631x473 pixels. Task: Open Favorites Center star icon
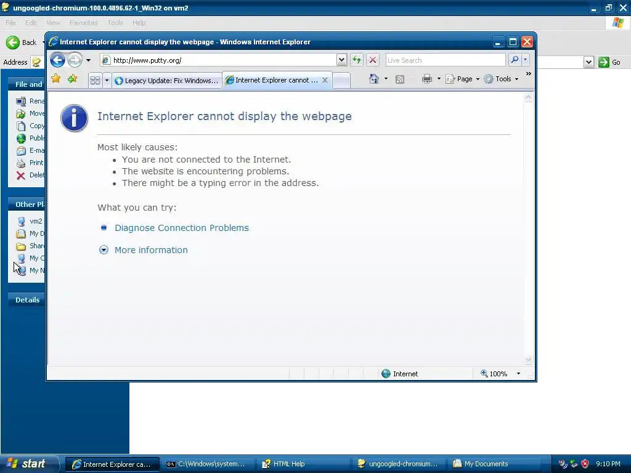(x=56, y=79)
